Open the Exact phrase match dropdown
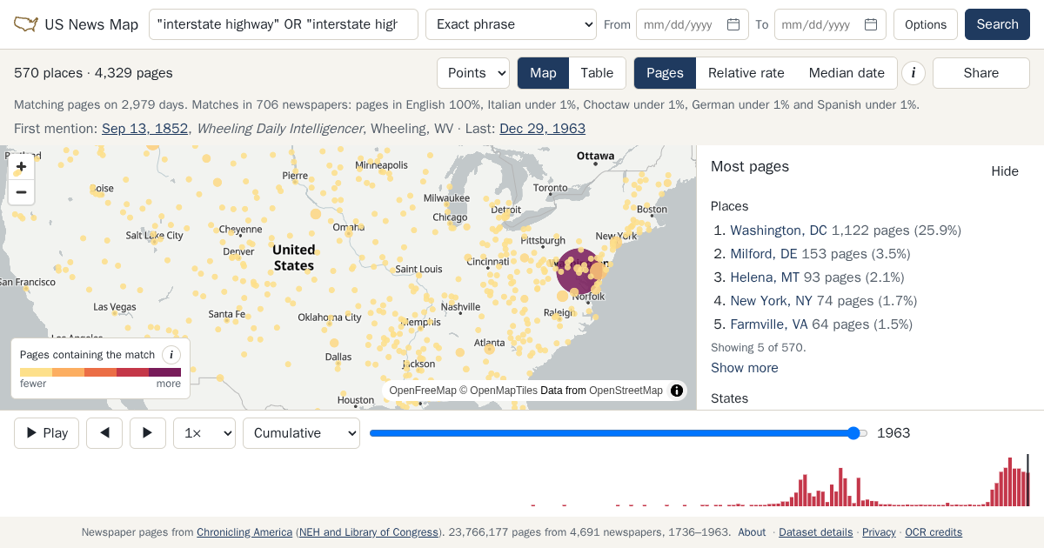 click(511, 24)
